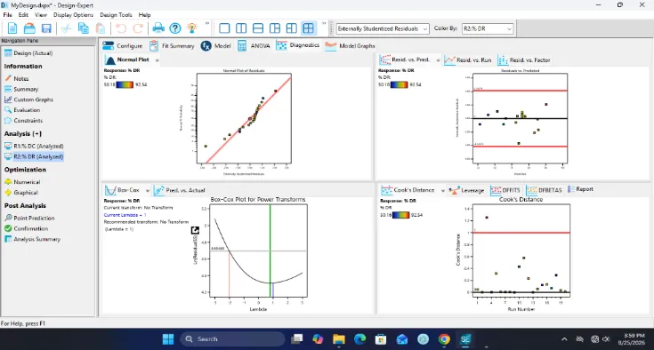
Task: Open Summary in navigation pane
Action: (x=21, y=89)
